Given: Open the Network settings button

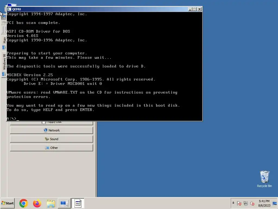Looking at the screenshot, I should point(51,130).
